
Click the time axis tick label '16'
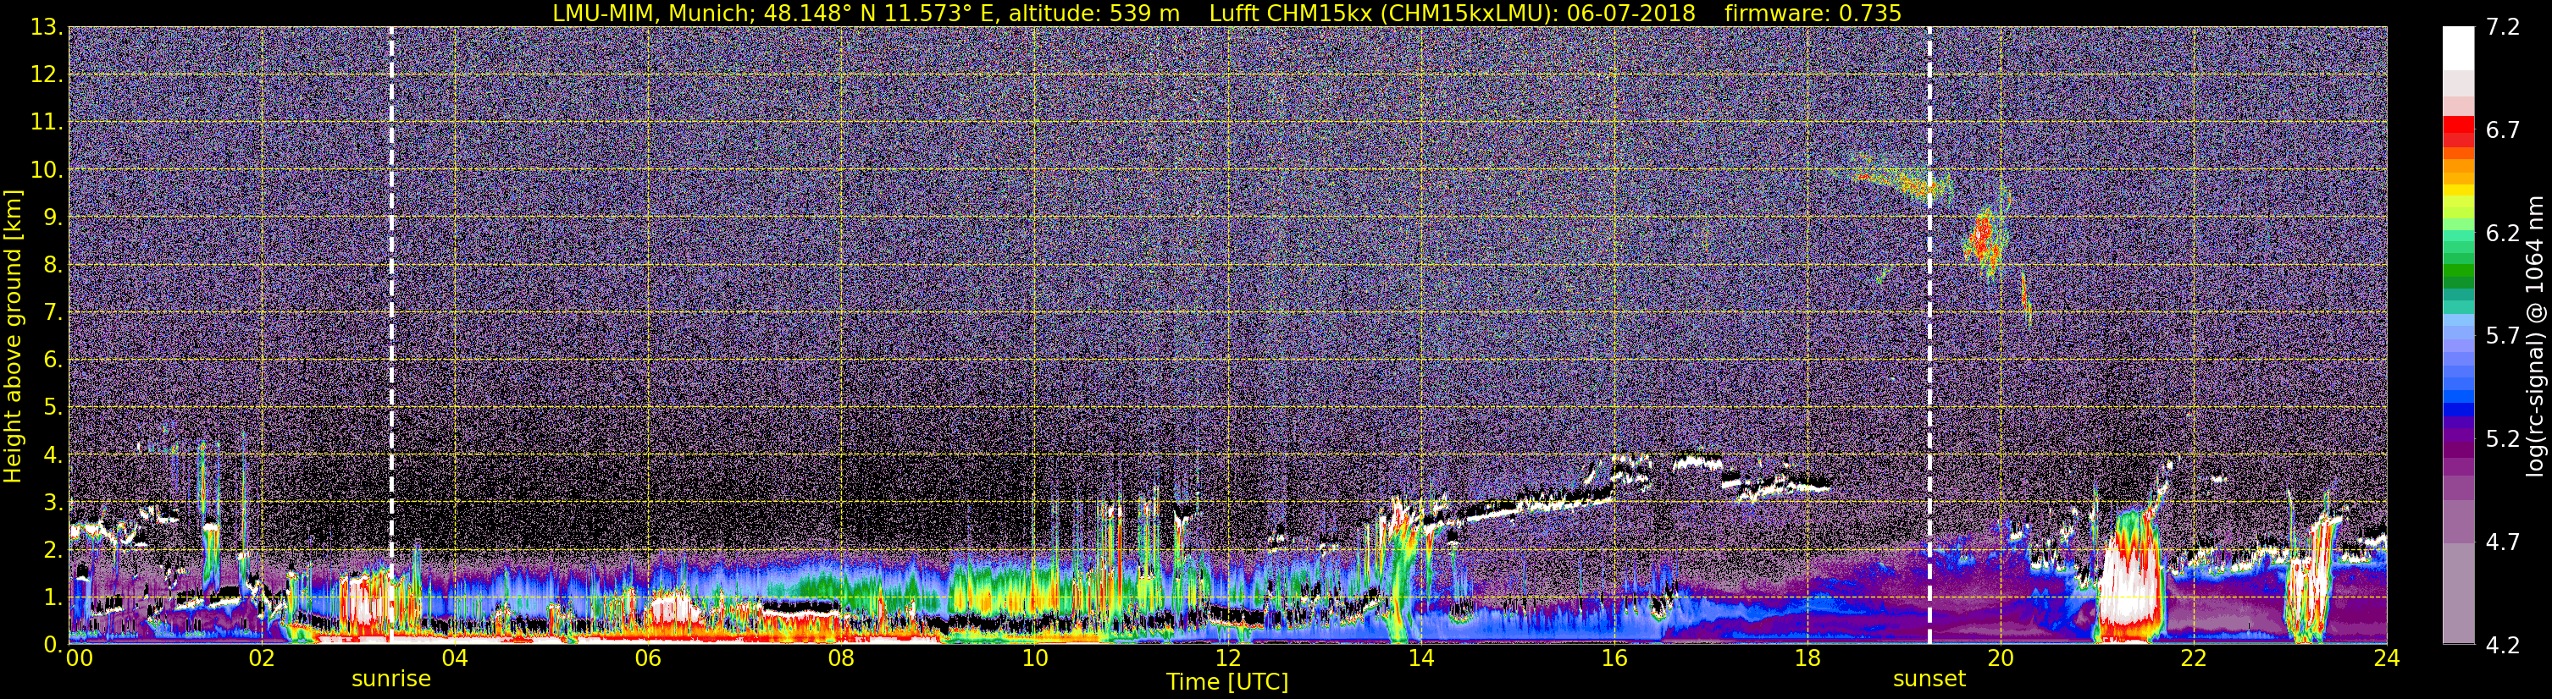coord(1614,658)
